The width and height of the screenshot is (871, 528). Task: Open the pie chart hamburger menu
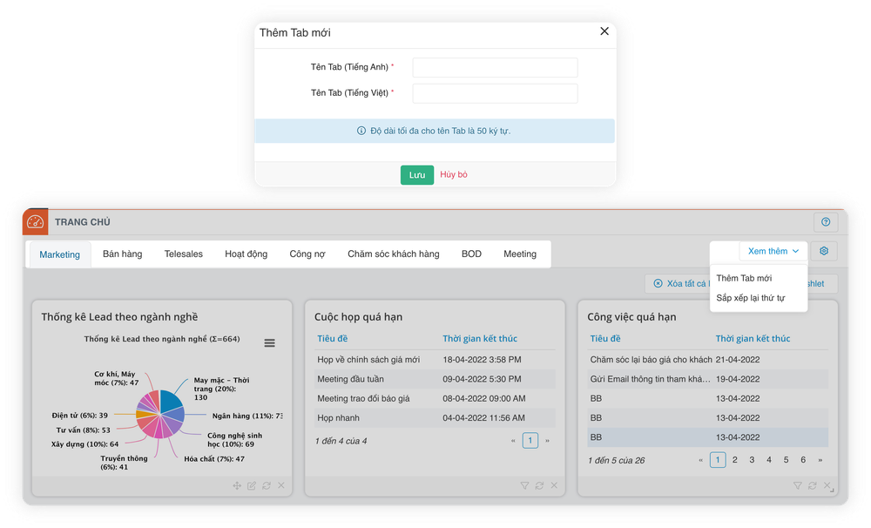[x=269, y=343]
